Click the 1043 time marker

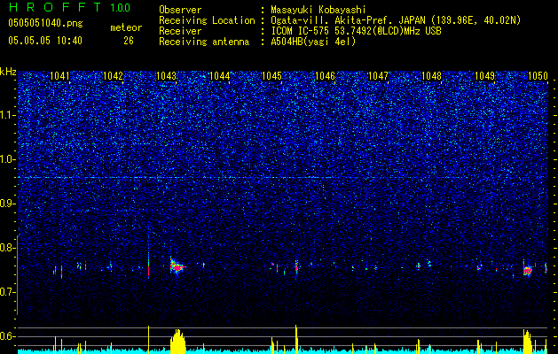point(166,75)
